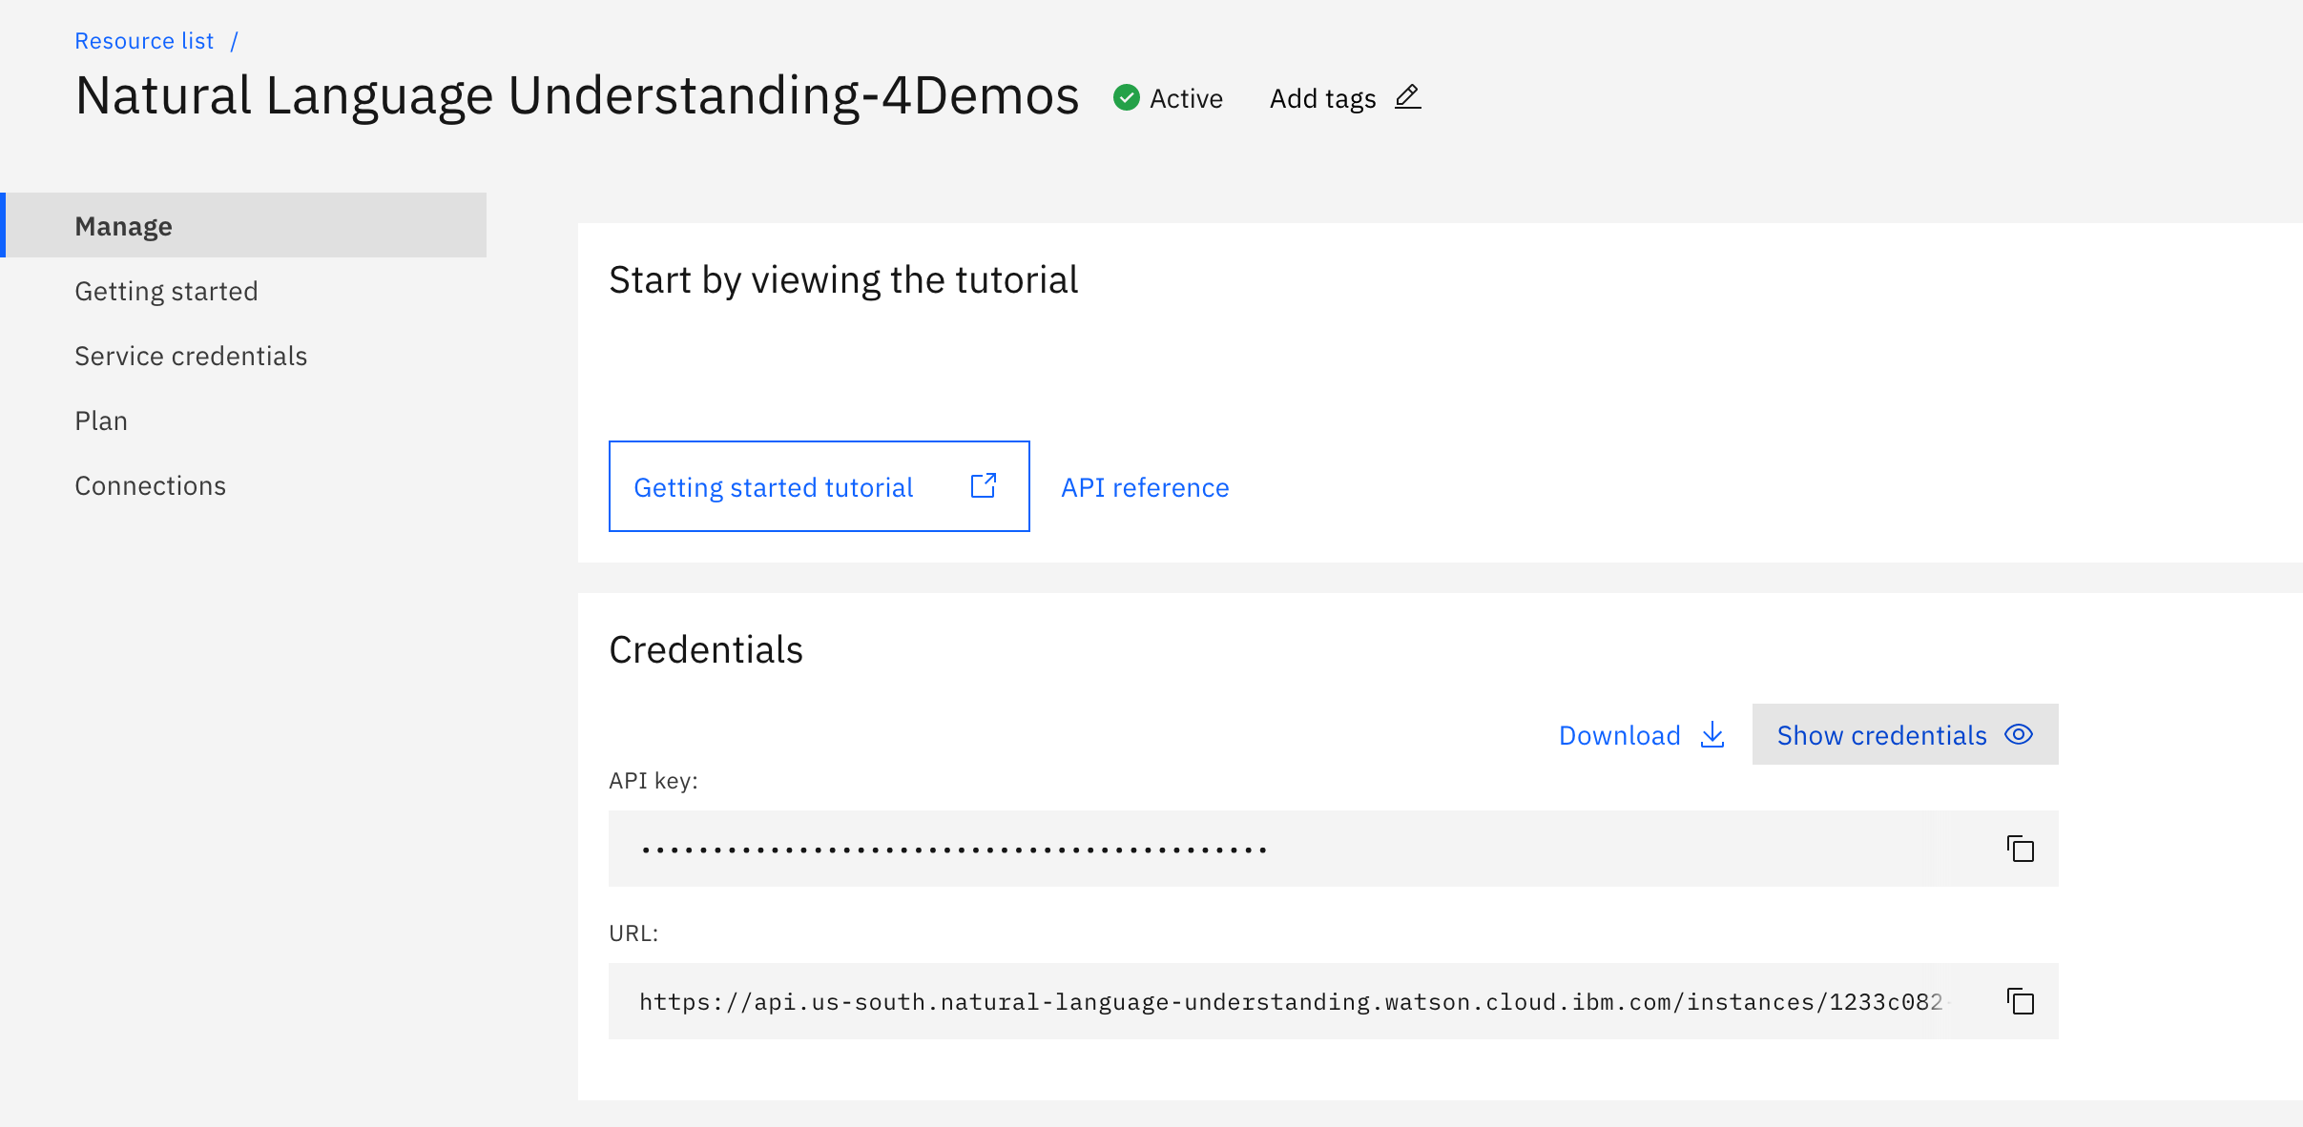Expand the Plan section
This screenshot has width=2303, height=1127.
pyautogui.click(x=100, y=420)
